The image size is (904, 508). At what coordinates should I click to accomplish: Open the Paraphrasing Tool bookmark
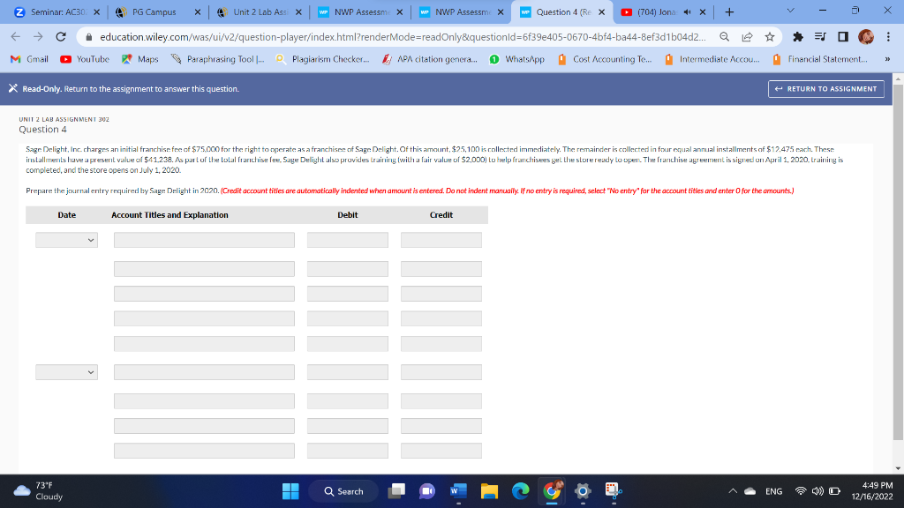pos(218,59)
